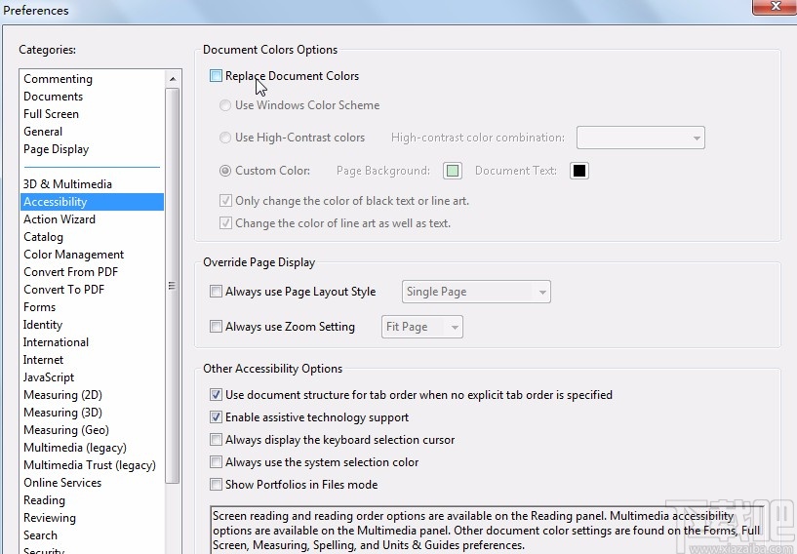Select Accessibility category
Screen dimensions: 797x554
tap(92, 202)
